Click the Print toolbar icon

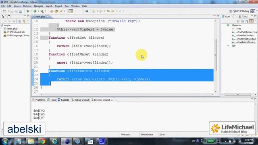(x=21, y=11)
